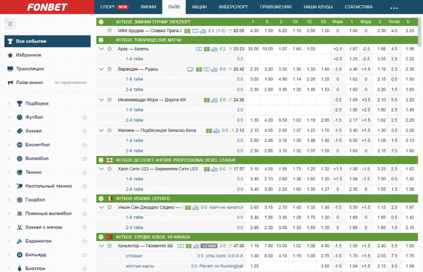
Task: Open the НАШИ КЛУБЫ tab
Action: [318, 7]
